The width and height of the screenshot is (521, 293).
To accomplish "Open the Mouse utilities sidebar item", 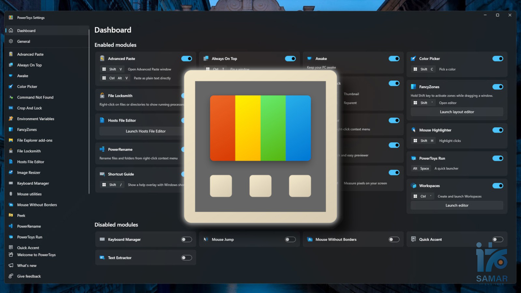I will [x=29, y=194].
